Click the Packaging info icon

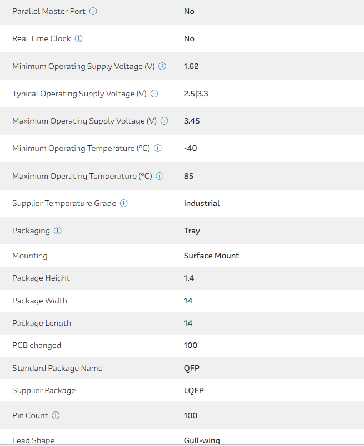tap(58, 231)
